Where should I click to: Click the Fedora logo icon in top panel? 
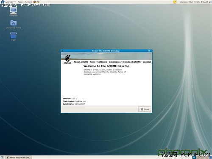[x=3, y=2]
